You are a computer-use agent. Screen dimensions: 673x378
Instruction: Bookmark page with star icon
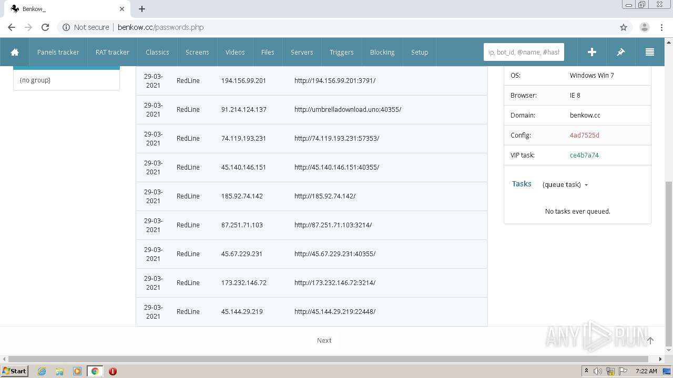[624, 27]
